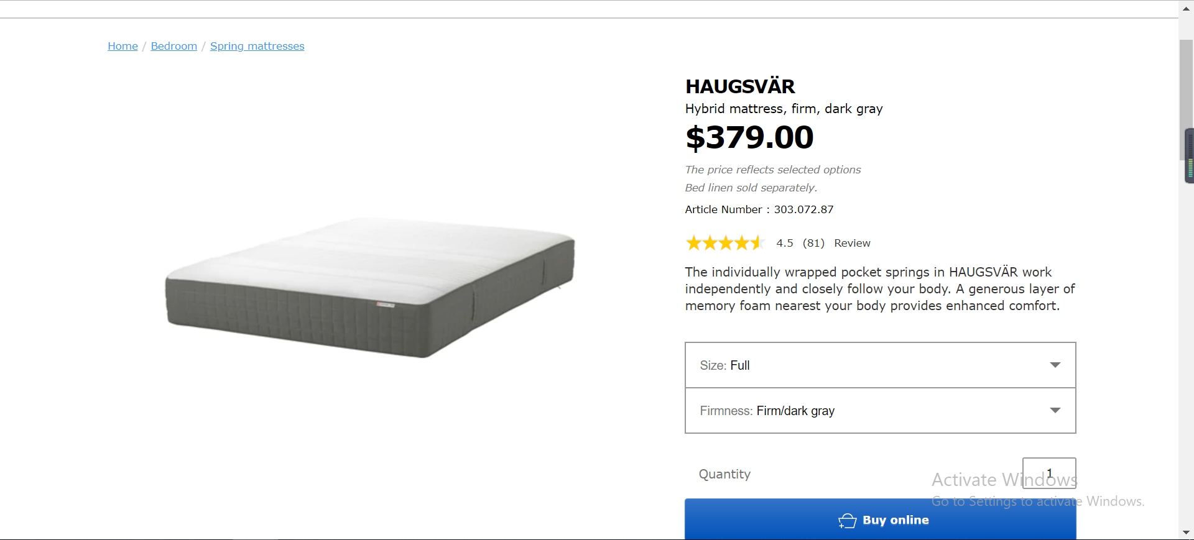Click the yellow star rating icons
The width and height of the screenshot is (1194, 540).
tap(725, 243)
